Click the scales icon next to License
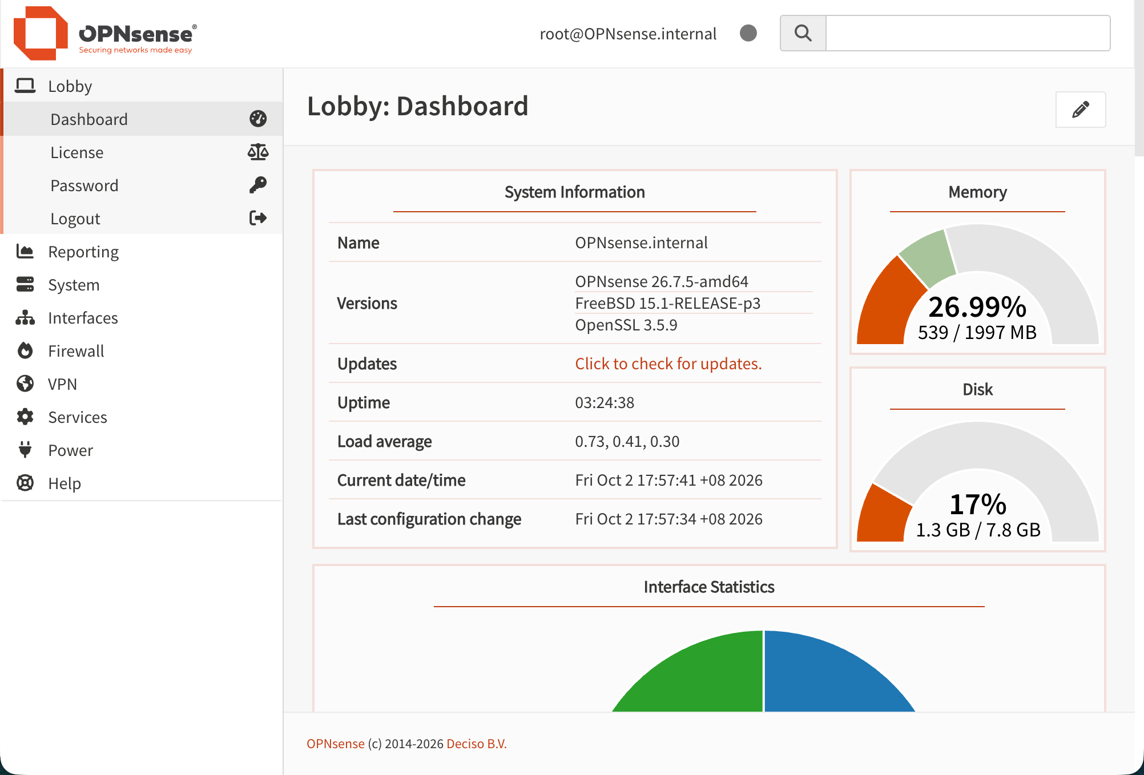 coord(258,152)
